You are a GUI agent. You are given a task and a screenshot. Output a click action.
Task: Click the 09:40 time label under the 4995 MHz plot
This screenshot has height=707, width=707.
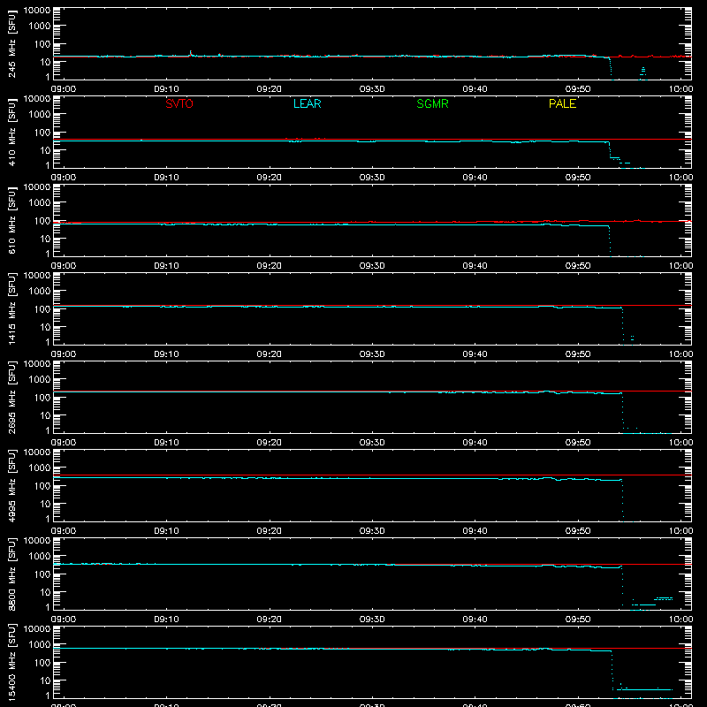(475, 531)
